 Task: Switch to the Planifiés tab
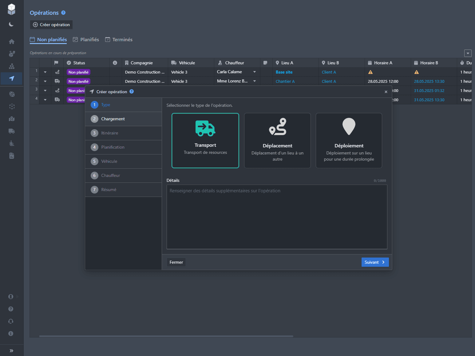86,40
